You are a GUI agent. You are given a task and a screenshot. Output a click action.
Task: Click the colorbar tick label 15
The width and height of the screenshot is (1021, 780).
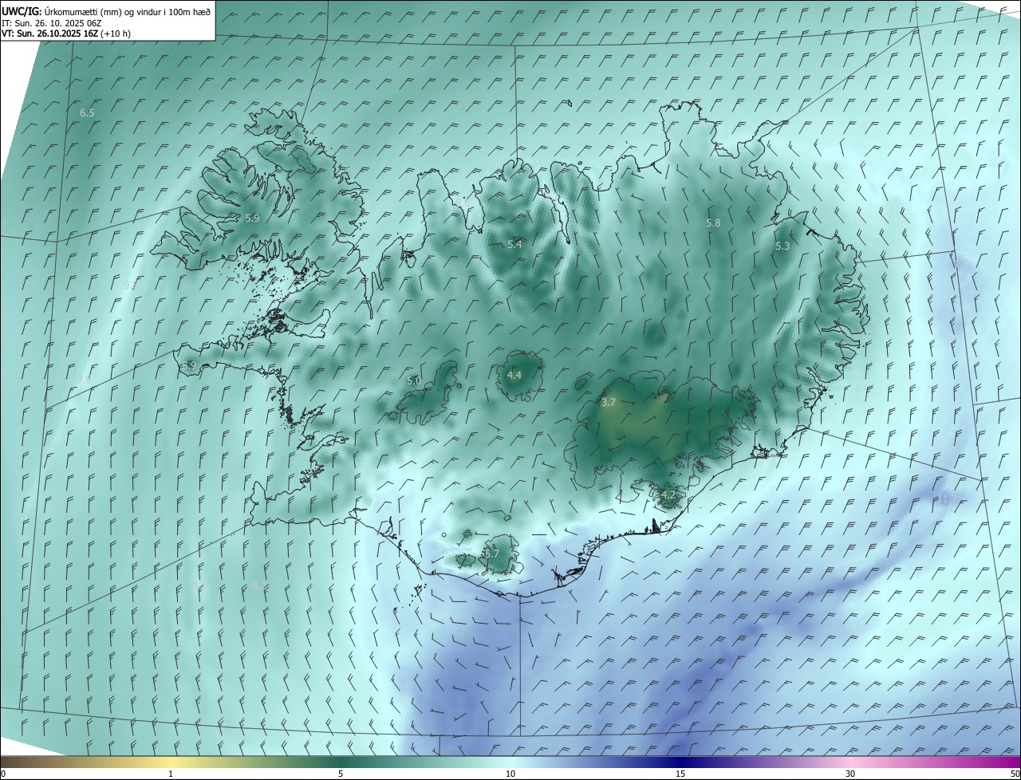[x=680, y=774]
